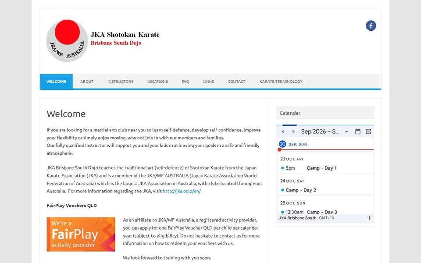Click the Welcome page heading
Screen dimensions: 421x263
pyautogui.click(x=66, y=114)
